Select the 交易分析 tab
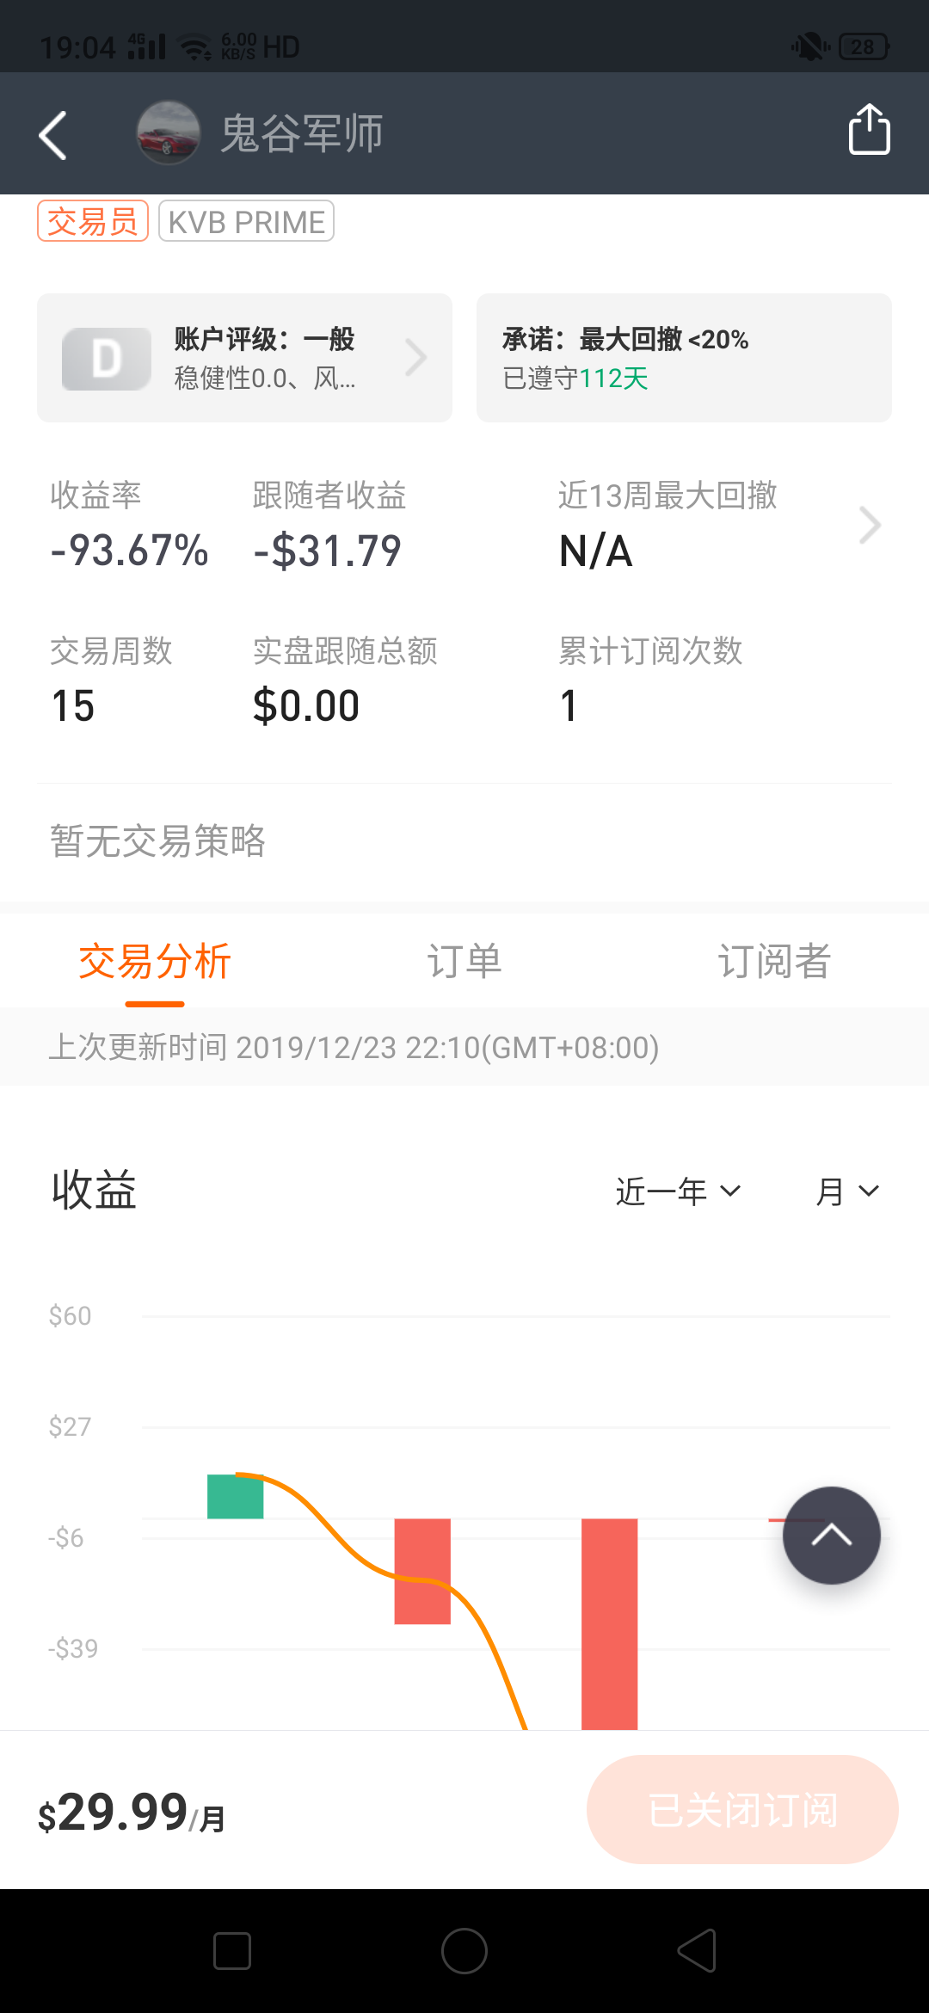The height and width of the screenshot is (2013, 929). pos(155,961)
